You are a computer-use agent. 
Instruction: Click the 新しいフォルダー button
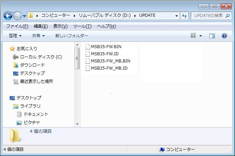pyautogui.click(x=71, y=36)
